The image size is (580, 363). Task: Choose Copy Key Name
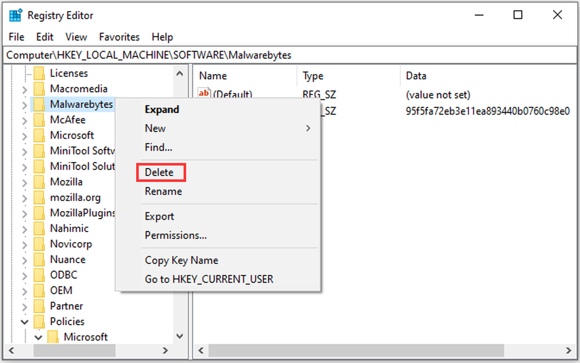[x=182, y=261]
